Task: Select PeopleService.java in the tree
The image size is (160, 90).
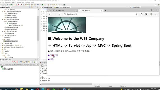Action: [12, 27]
